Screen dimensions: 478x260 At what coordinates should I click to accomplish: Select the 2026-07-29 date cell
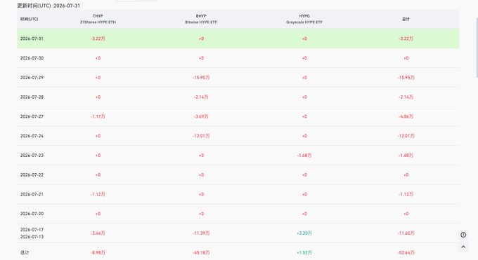(32, 78)
